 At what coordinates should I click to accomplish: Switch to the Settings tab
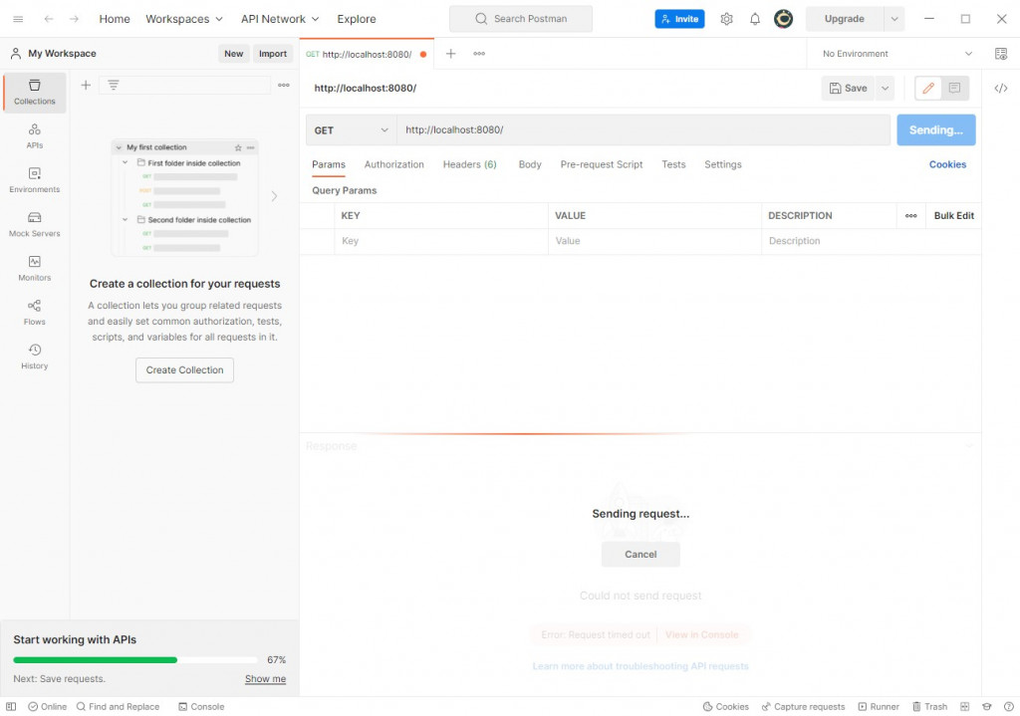click(723, 164)
